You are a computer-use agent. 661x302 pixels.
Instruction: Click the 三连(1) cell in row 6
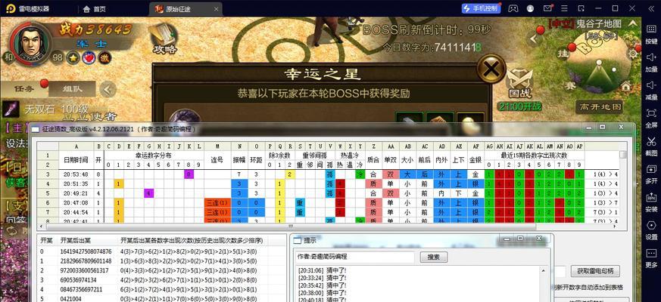[217, 203]
